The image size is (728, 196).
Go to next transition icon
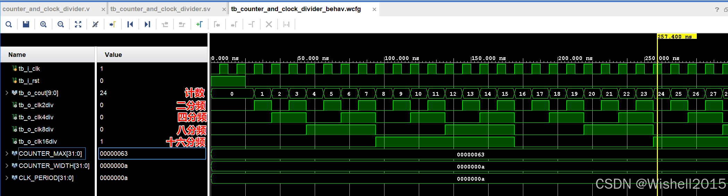(x=182, y=24)
